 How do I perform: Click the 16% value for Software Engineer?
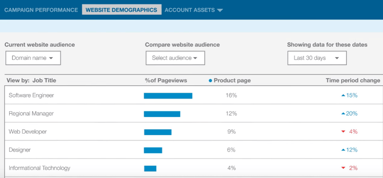pyautogui.click(x=232, y=96)
